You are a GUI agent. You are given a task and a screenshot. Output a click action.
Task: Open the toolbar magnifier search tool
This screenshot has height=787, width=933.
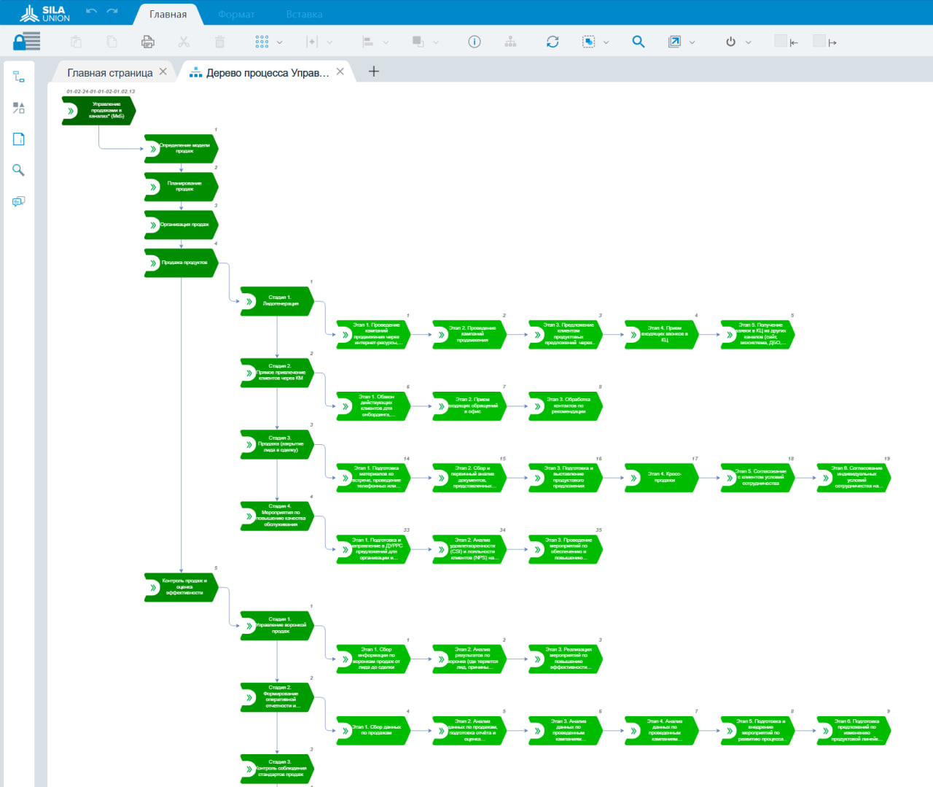(x=639, y=42)
